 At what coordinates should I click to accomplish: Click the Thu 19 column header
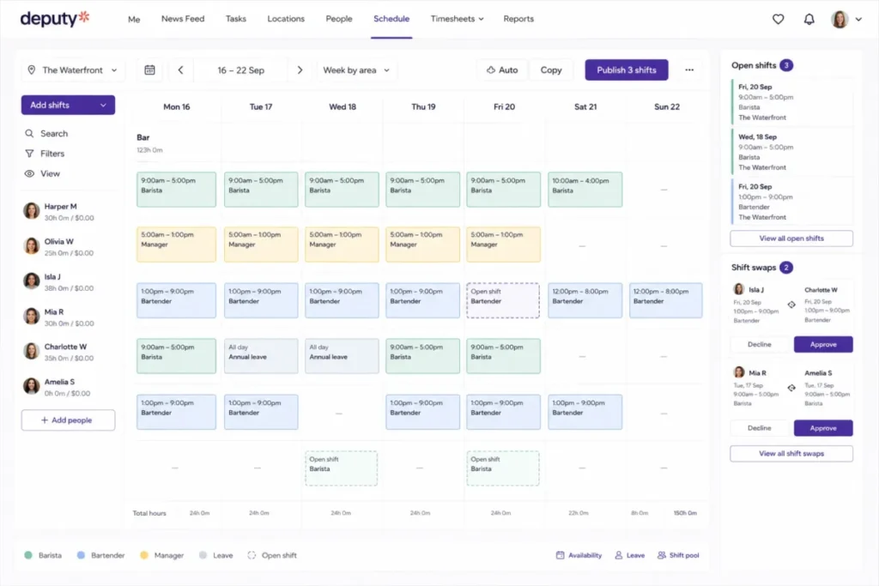[x=423, y=107]
